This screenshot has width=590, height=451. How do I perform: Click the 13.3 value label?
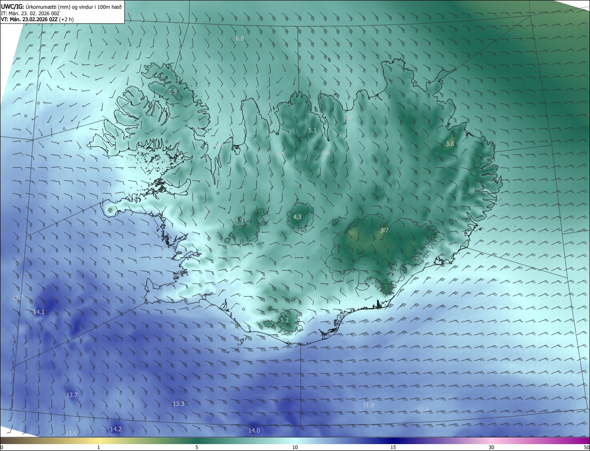tap(178, 404)
